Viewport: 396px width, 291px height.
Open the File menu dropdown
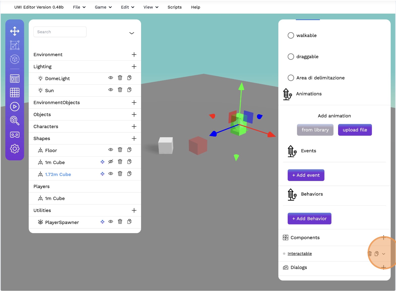[79, 7]
